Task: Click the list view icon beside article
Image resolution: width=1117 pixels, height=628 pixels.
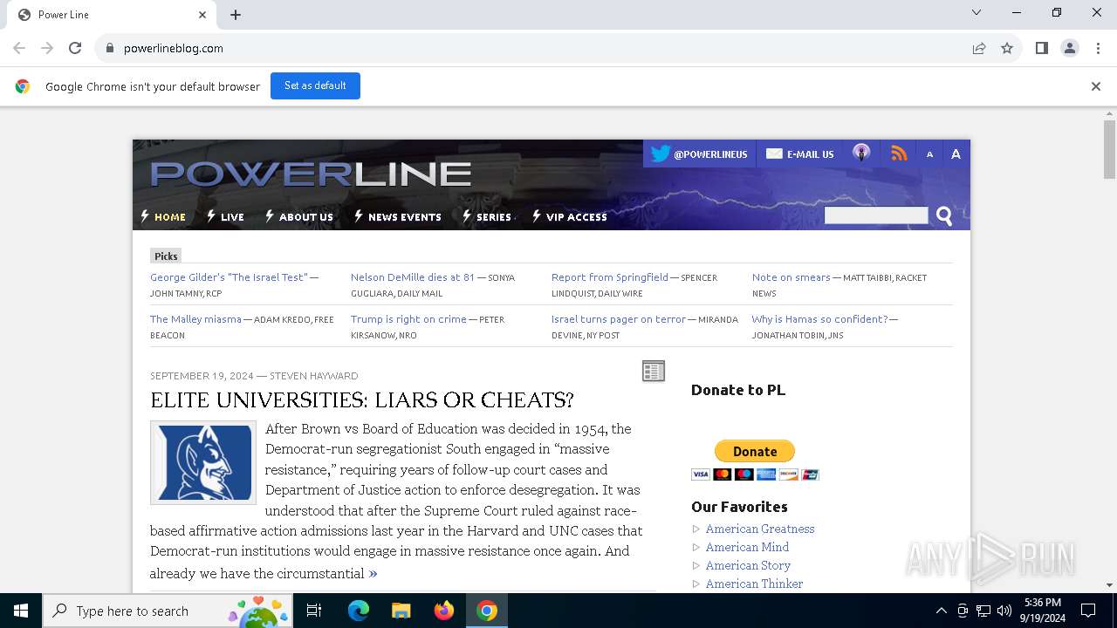Action: click(x=654, y=371)
